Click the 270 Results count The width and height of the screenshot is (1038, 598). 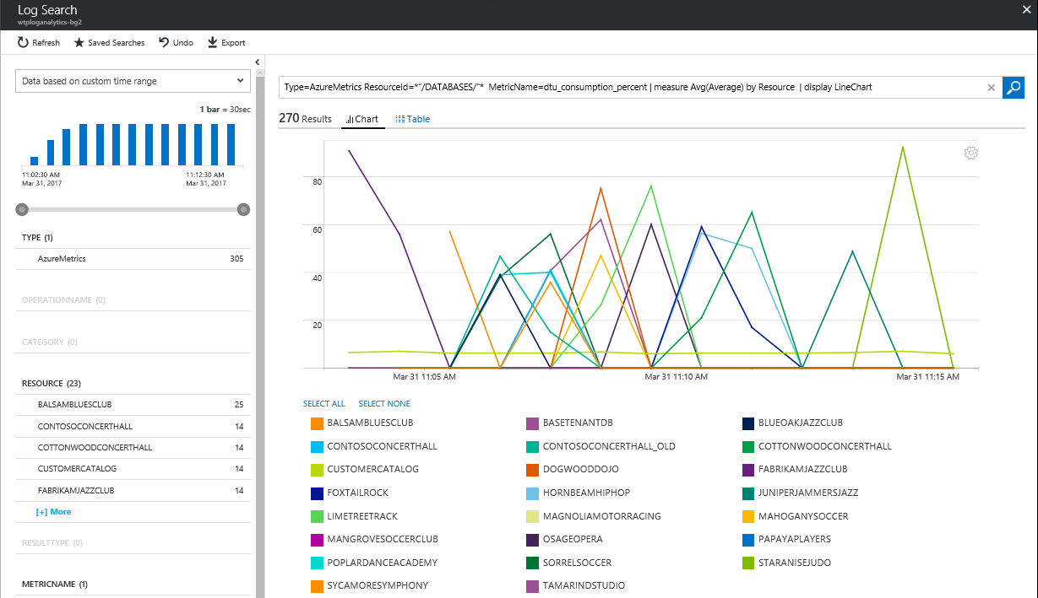(x=305, y=119)
